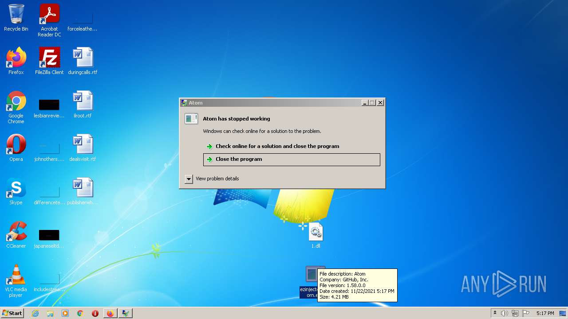Choose Close the program

pyautogui.click(x=292, y=159)
